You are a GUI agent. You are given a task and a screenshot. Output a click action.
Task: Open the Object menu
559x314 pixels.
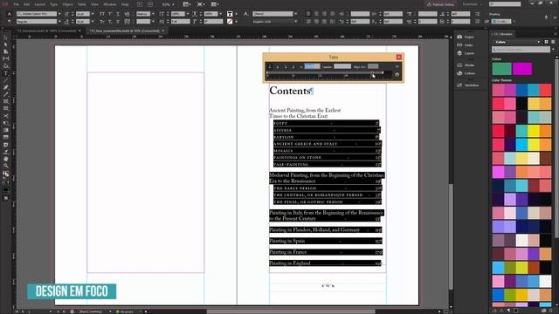tap(67, 4)
